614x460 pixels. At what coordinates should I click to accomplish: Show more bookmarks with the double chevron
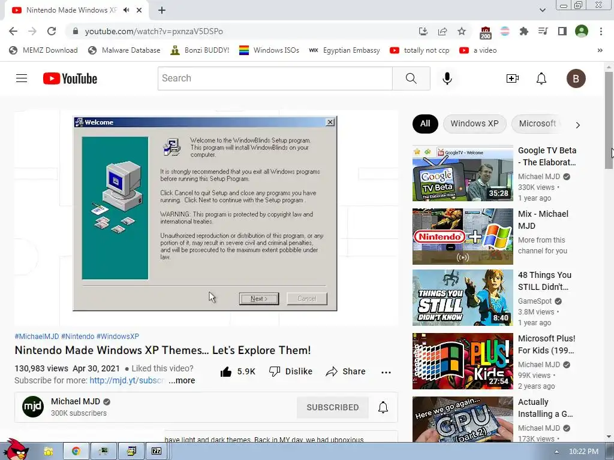click(x=600, y=50)
